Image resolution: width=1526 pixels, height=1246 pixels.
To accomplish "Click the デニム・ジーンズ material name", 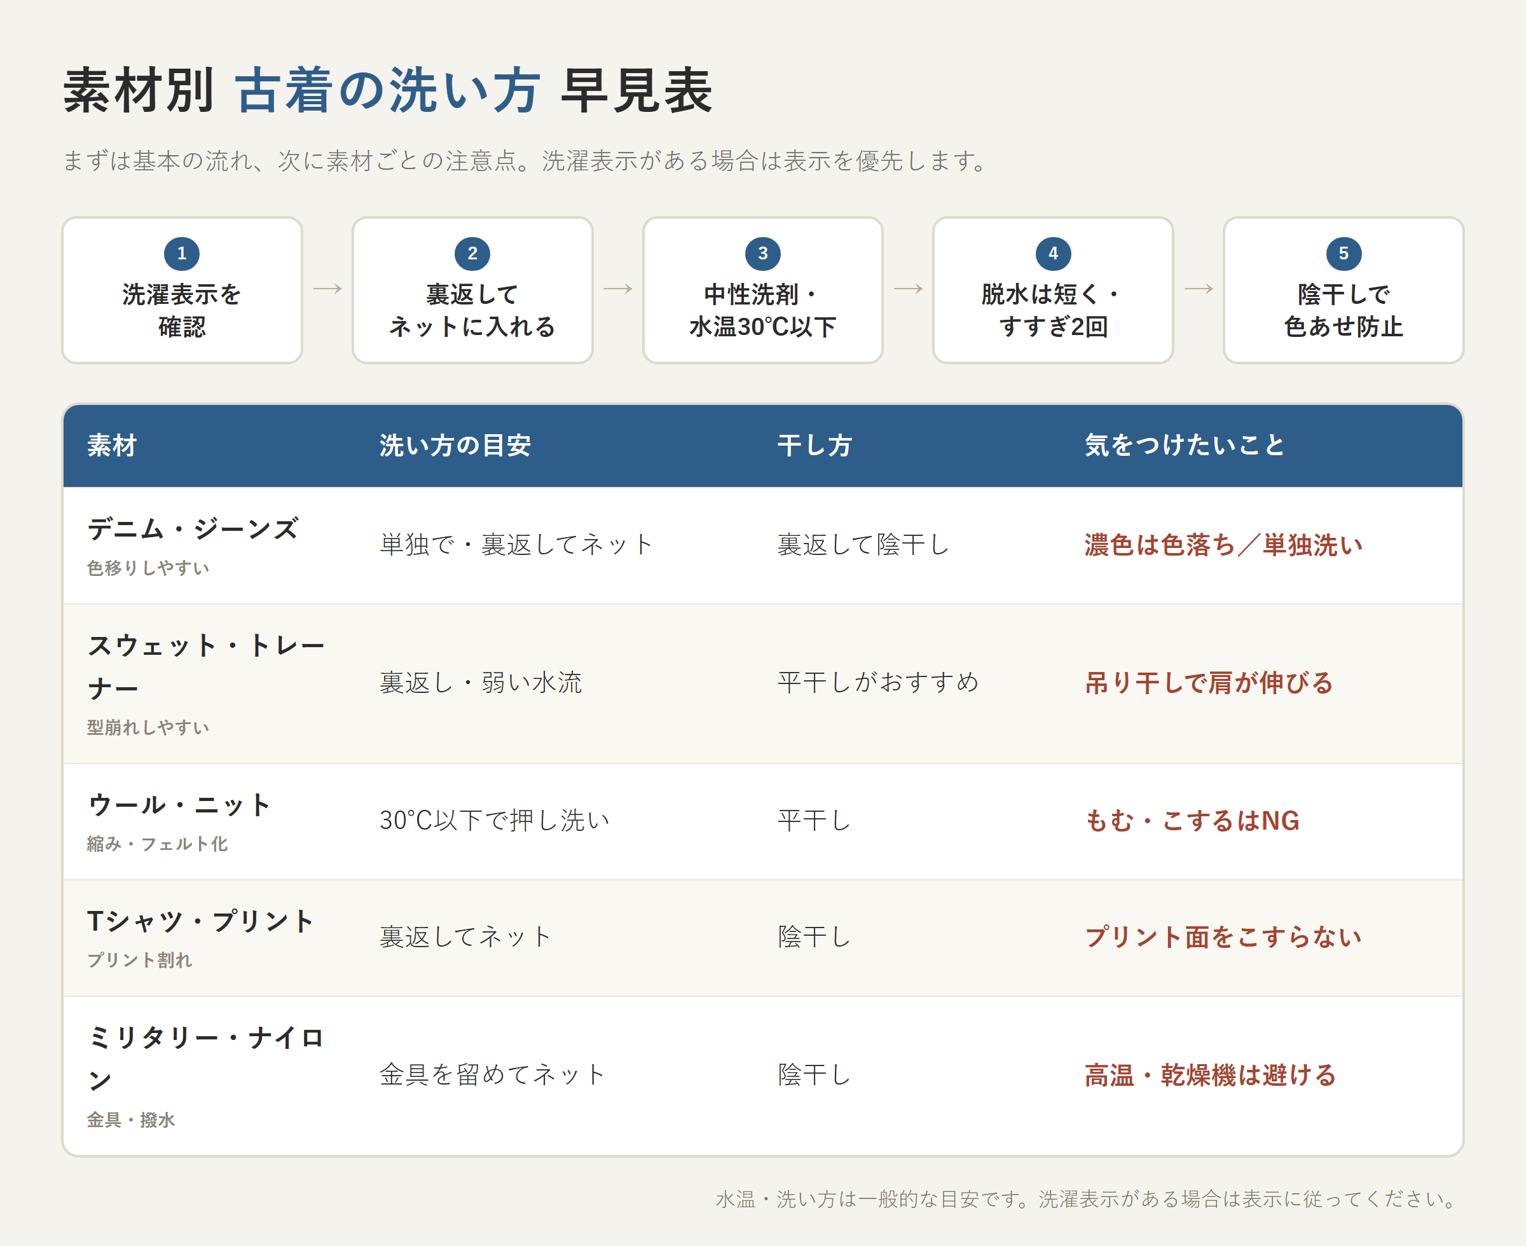I will (x=193, y=529).
